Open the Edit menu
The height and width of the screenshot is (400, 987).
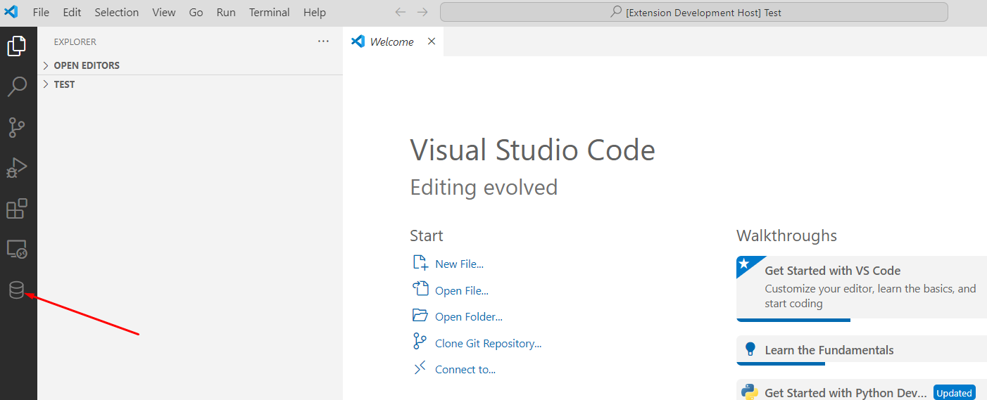tap(72, 12)
